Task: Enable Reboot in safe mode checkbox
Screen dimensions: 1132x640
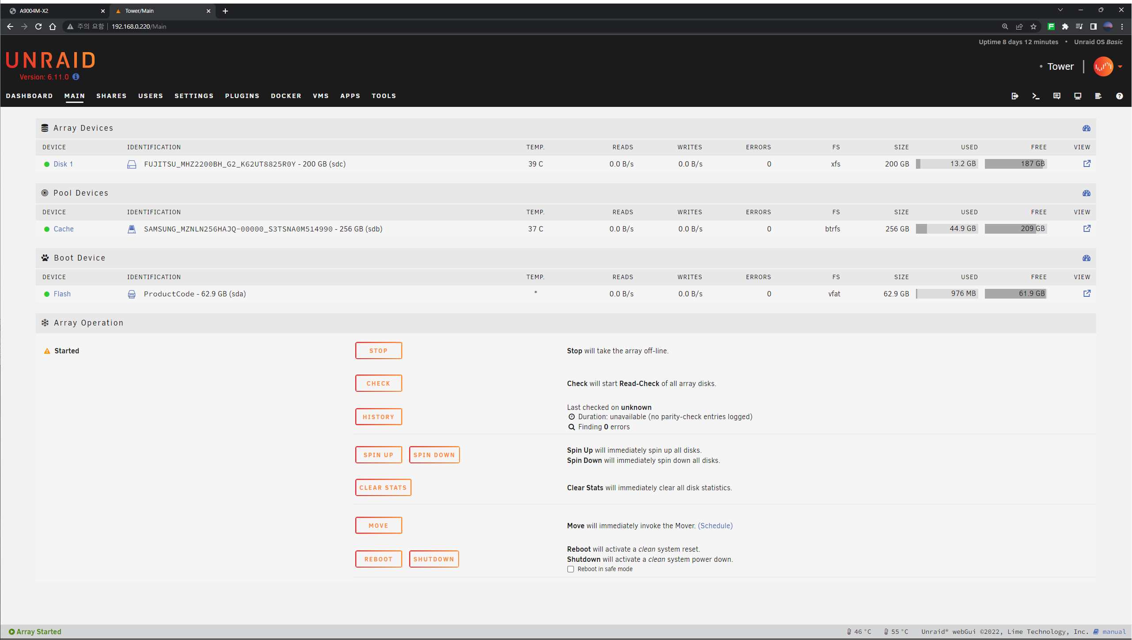Action: (x=570, y=569)
